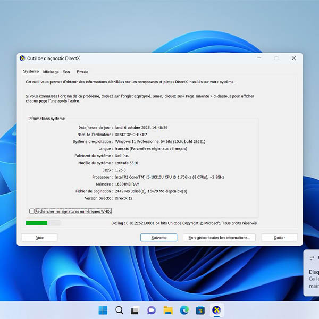The image size is (319, 319).
Task: Go to next page with Suivante
Action: 158,238
